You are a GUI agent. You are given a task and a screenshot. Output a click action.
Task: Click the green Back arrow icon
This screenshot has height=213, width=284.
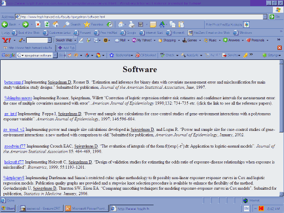coord(4,24)
